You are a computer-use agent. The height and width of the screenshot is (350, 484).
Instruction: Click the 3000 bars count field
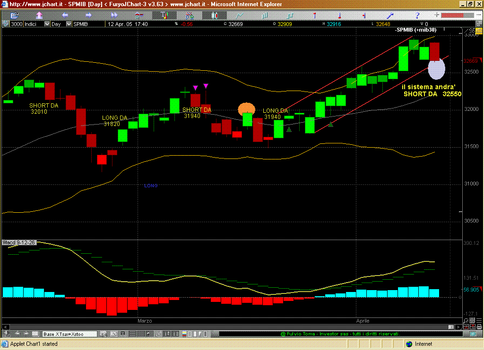click(17, 24)
